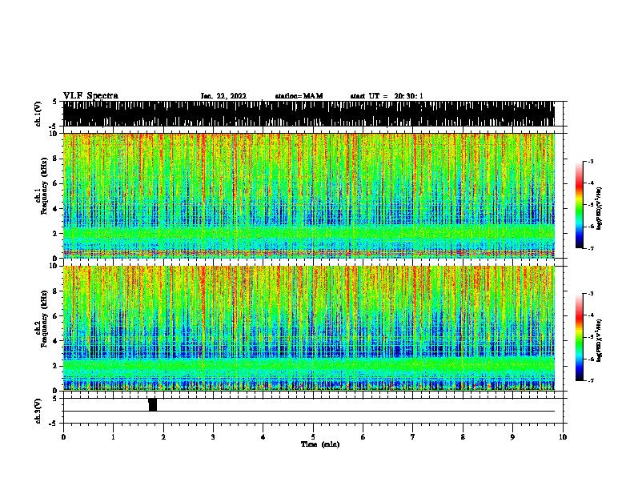Click time-axis tick label "7"
This screenshot has height=490, width=634.
(x=413, y=437)
